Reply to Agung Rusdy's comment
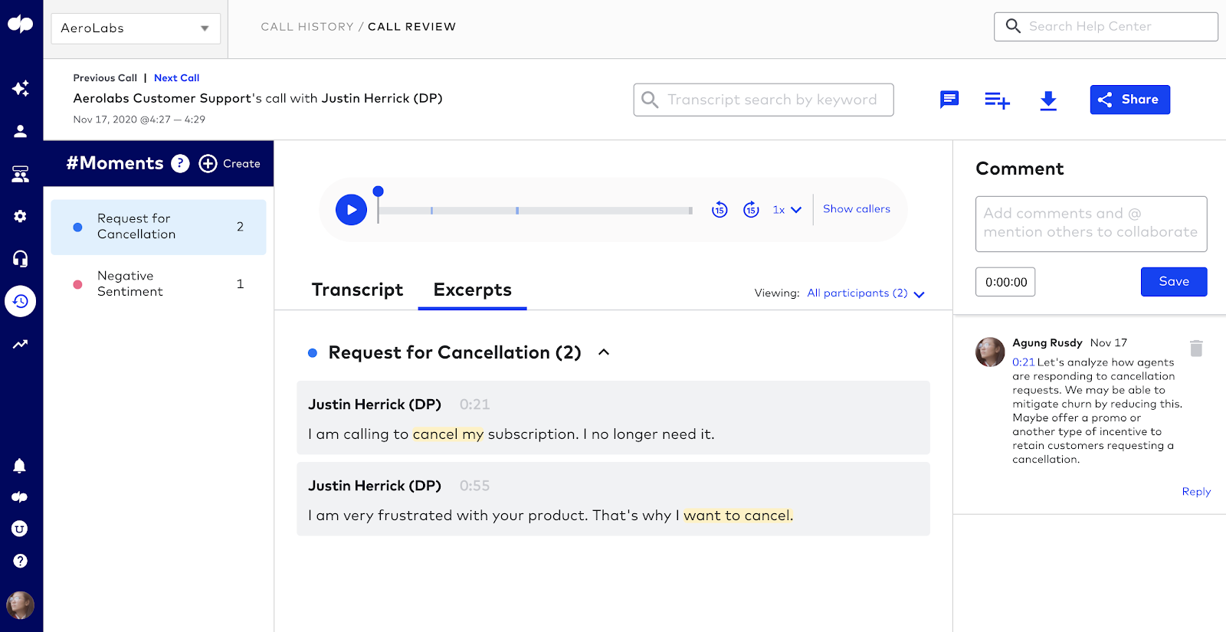 tap(1196, 492)
